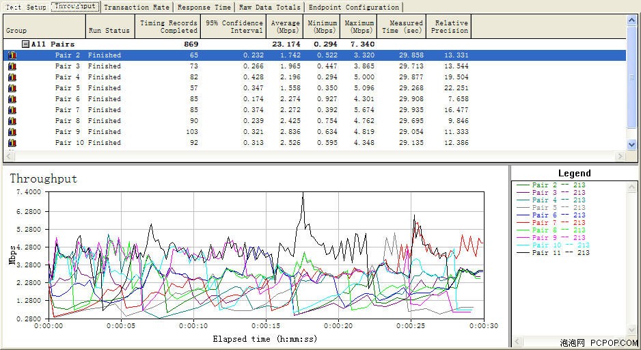Click the Pair 8 row icon
Viewport: 641px width, 350px height.
click(x=12, y=121)
